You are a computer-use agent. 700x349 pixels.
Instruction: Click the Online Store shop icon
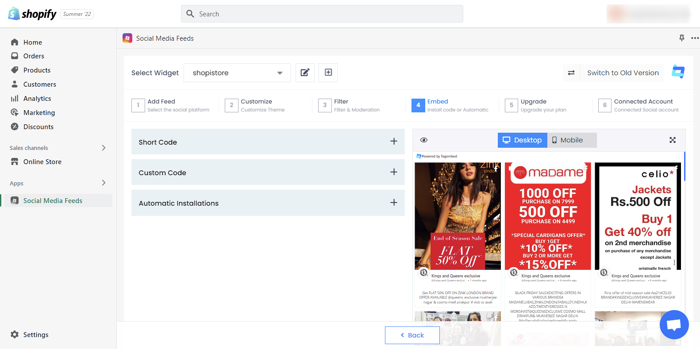point(15,162)
